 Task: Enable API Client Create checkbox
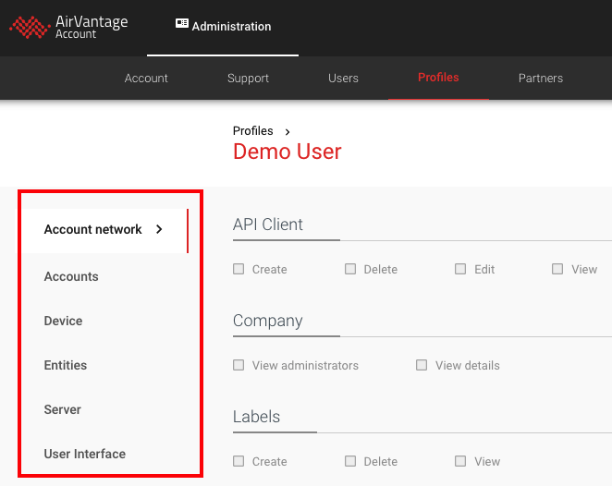click(239, 269)
